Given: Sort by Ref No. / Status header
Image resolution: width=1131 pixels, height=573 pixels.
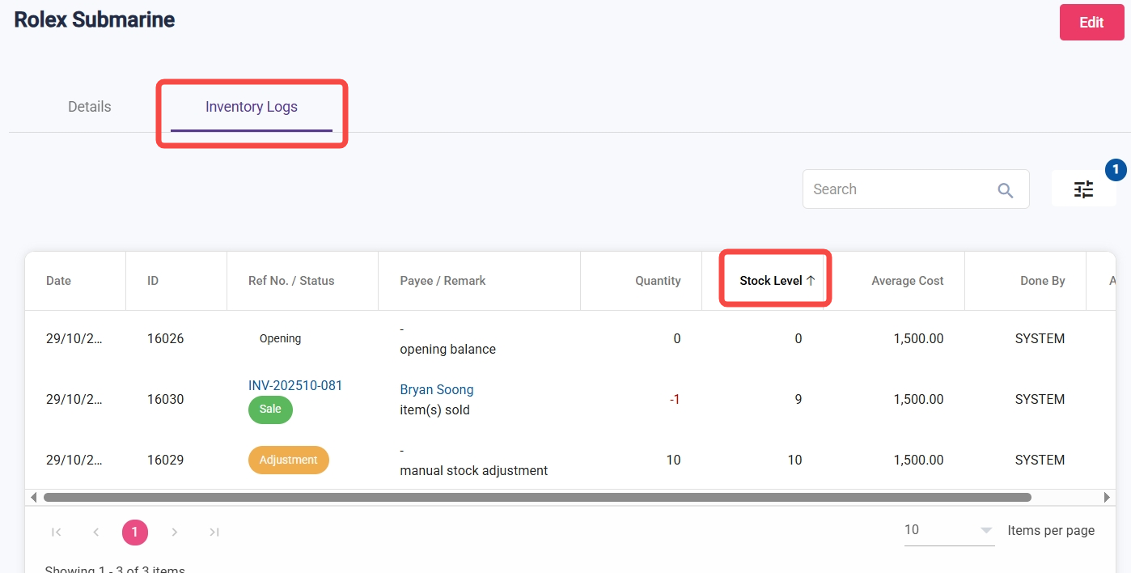Looking at the screenshot, I should coord(291,281).
